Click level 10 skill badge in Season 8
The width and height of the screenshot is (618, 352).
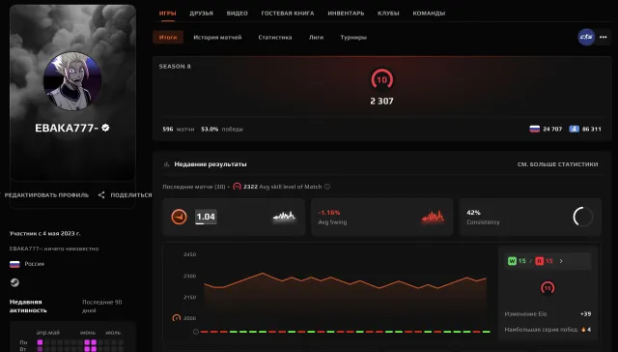381,79
